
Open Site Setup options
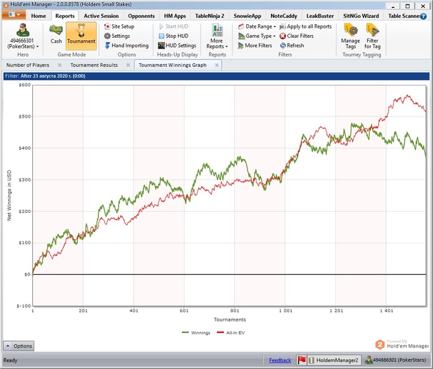pyautogui.click(x=119, y=26)
